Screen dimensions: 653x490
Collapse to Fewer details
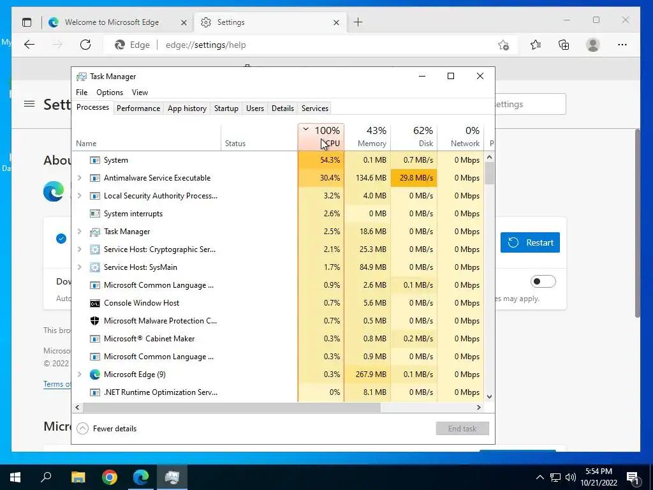[107, 429]
